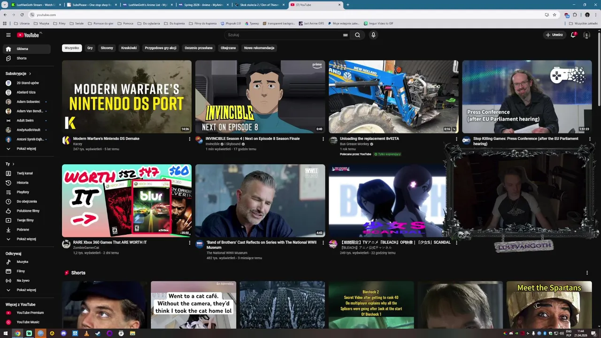Open Chrome from the Windows taskbar
The image size is (601, 338).
click(17, 333)
